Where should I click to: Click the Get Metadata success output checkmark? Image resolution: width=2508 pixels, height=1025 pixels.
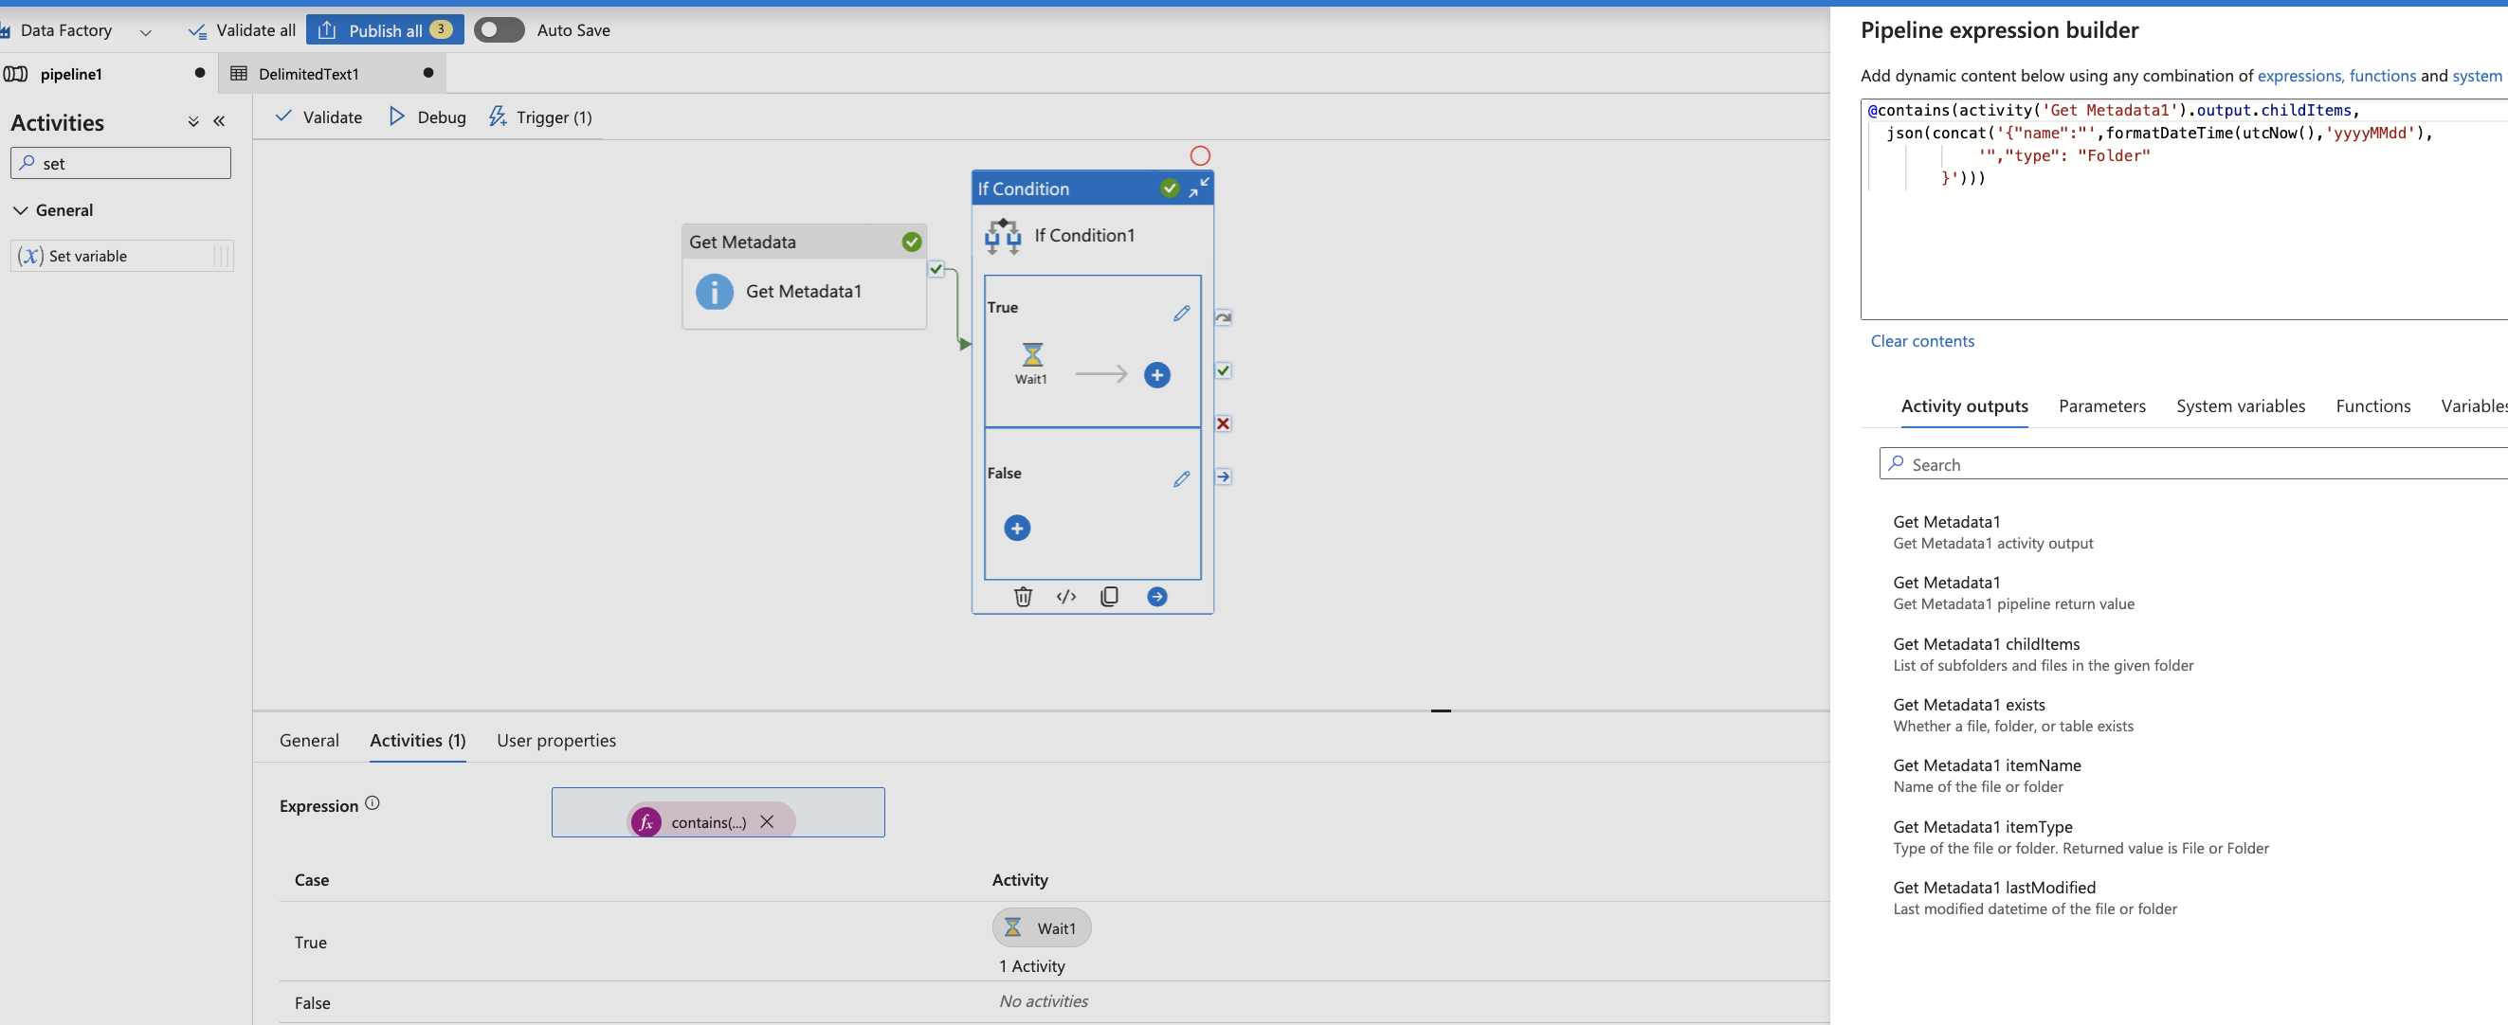point(936,270)
